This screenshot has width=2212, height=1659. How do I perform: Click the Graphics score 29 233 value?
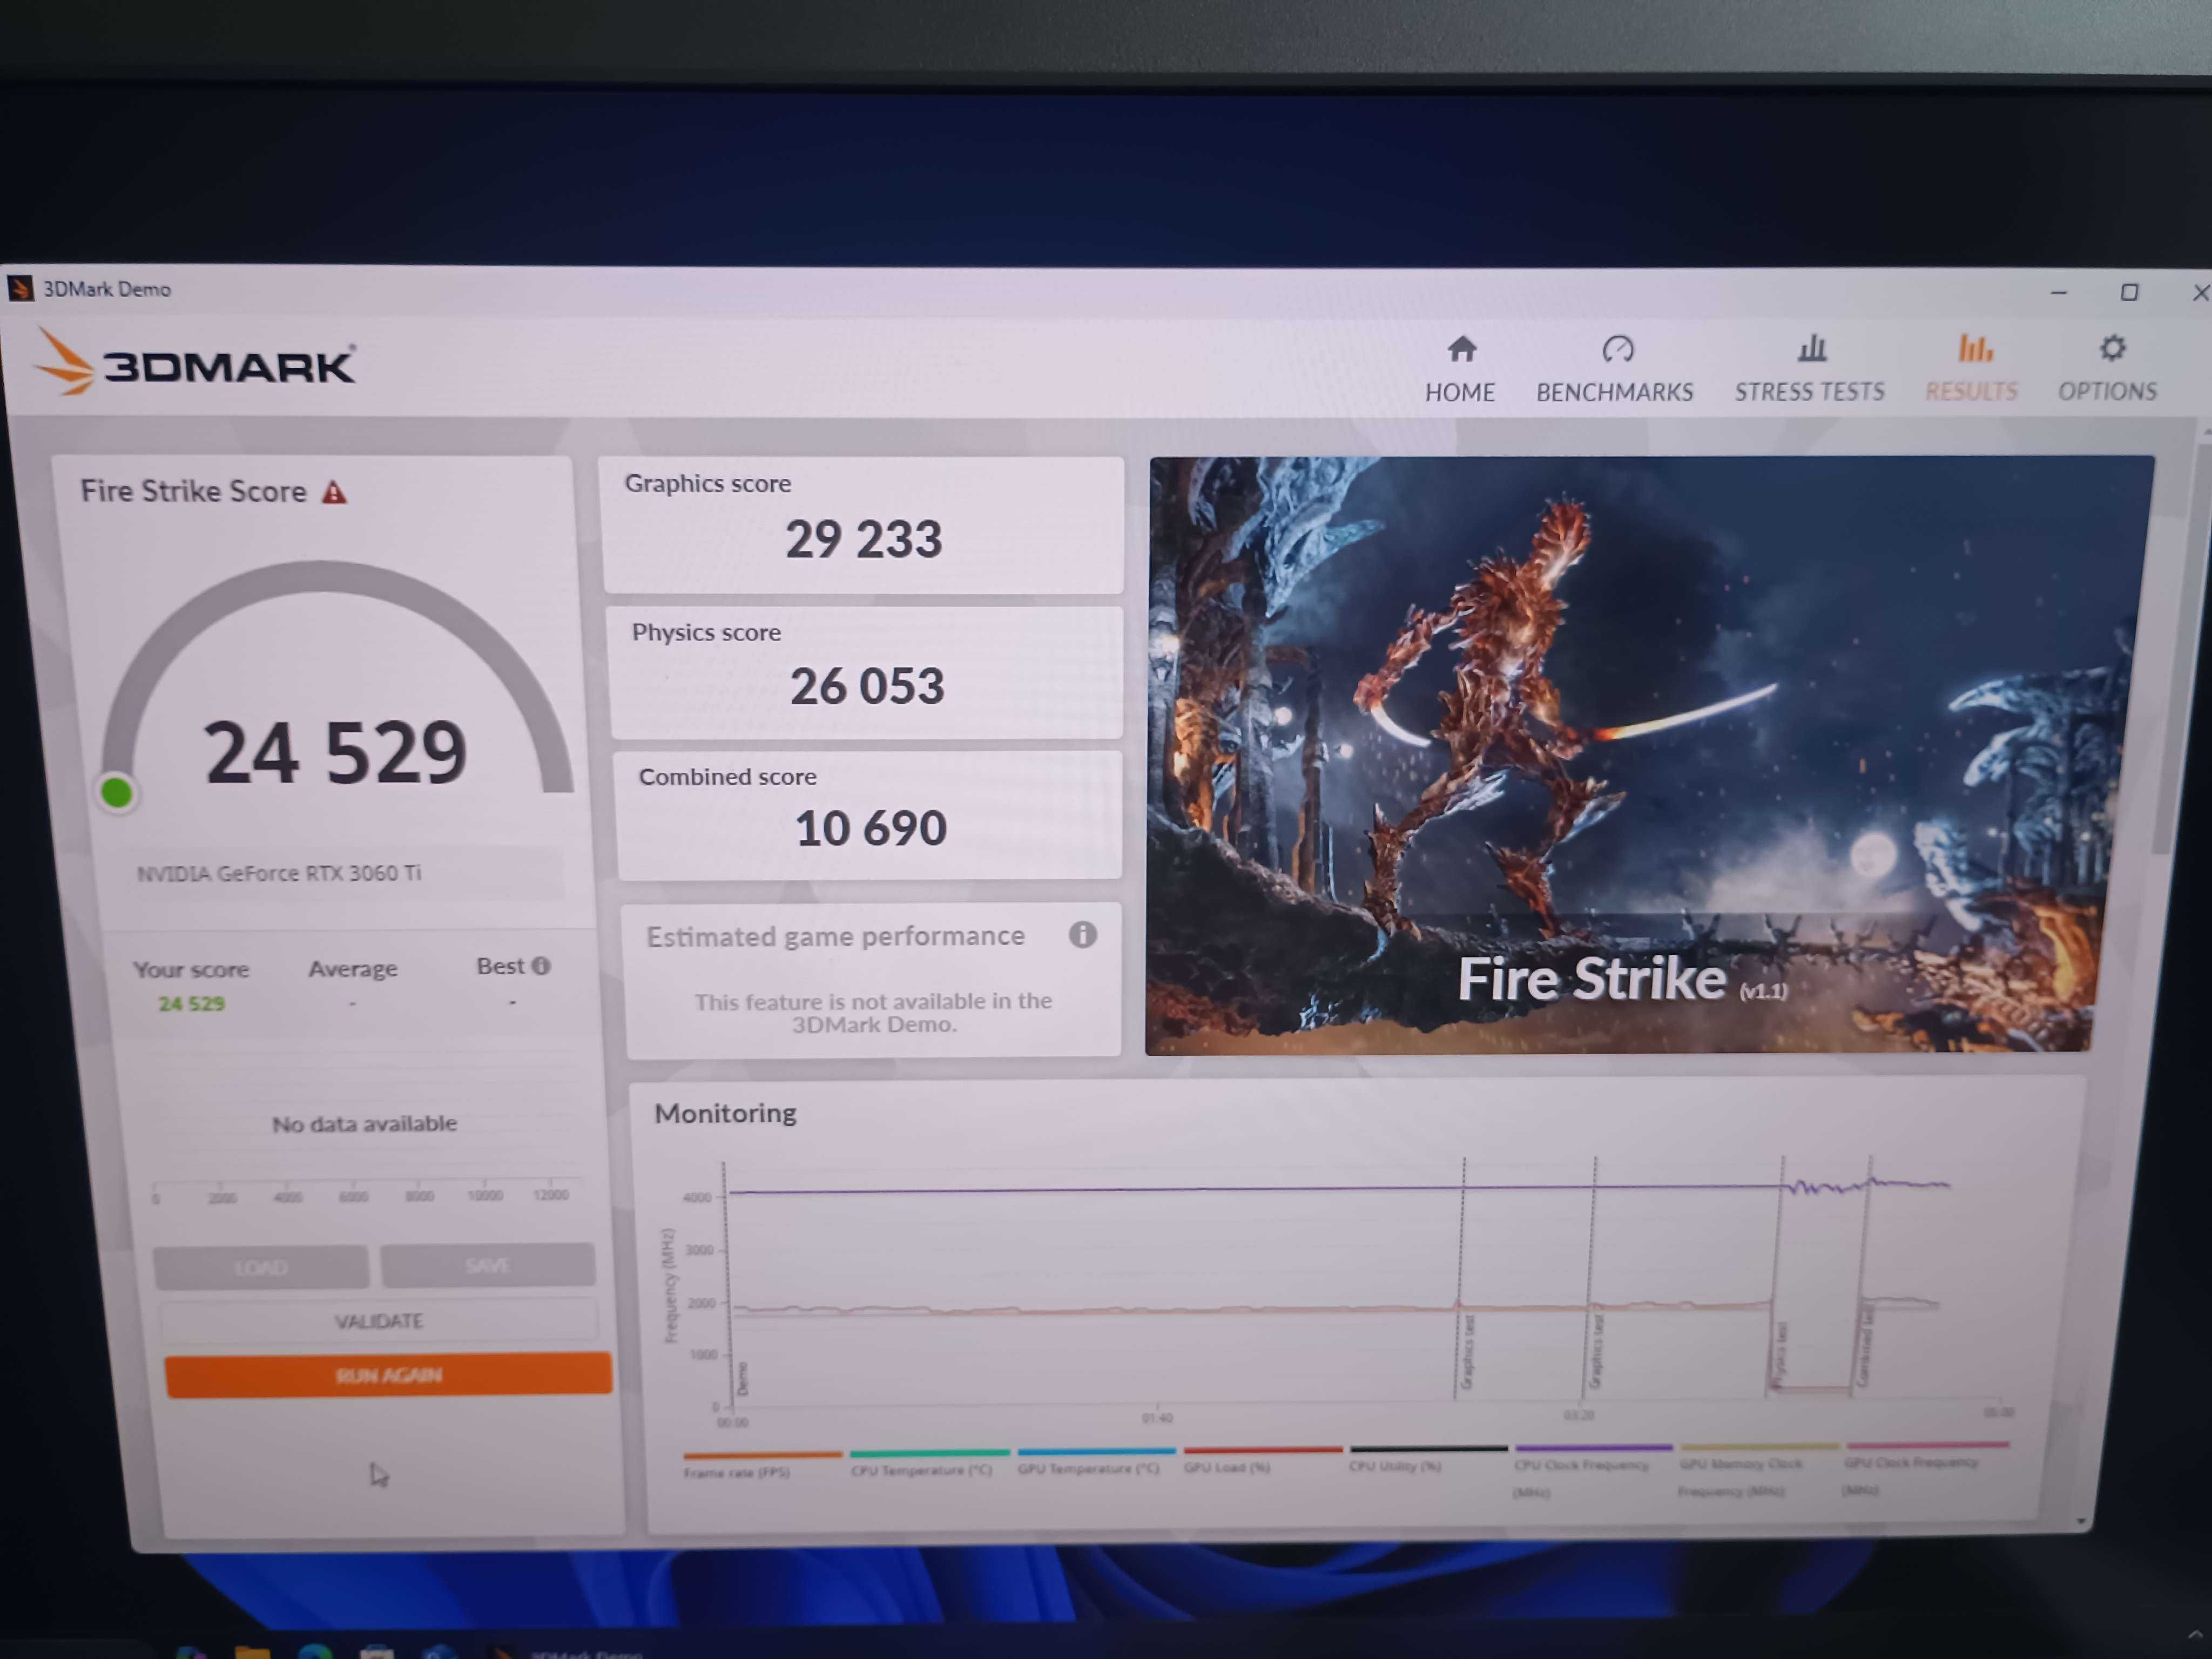864,540
